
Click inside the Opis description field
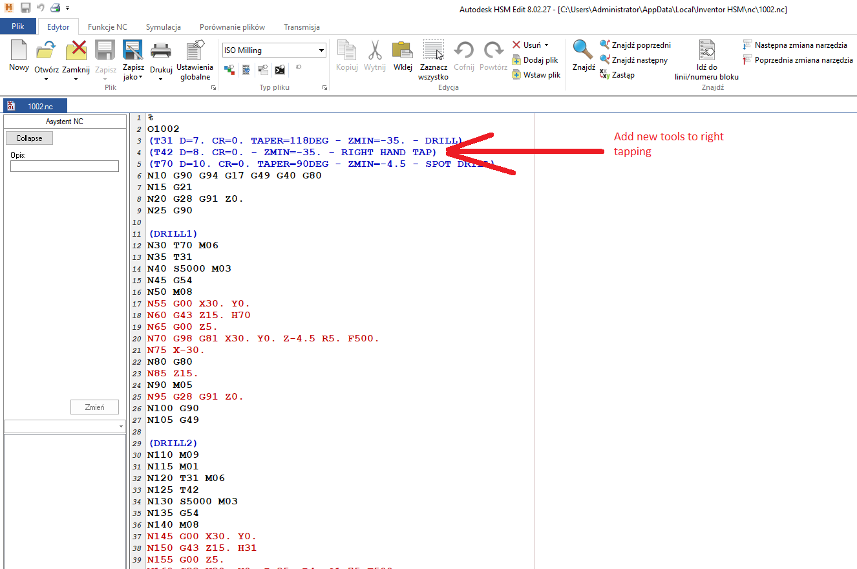pos(64,166)
